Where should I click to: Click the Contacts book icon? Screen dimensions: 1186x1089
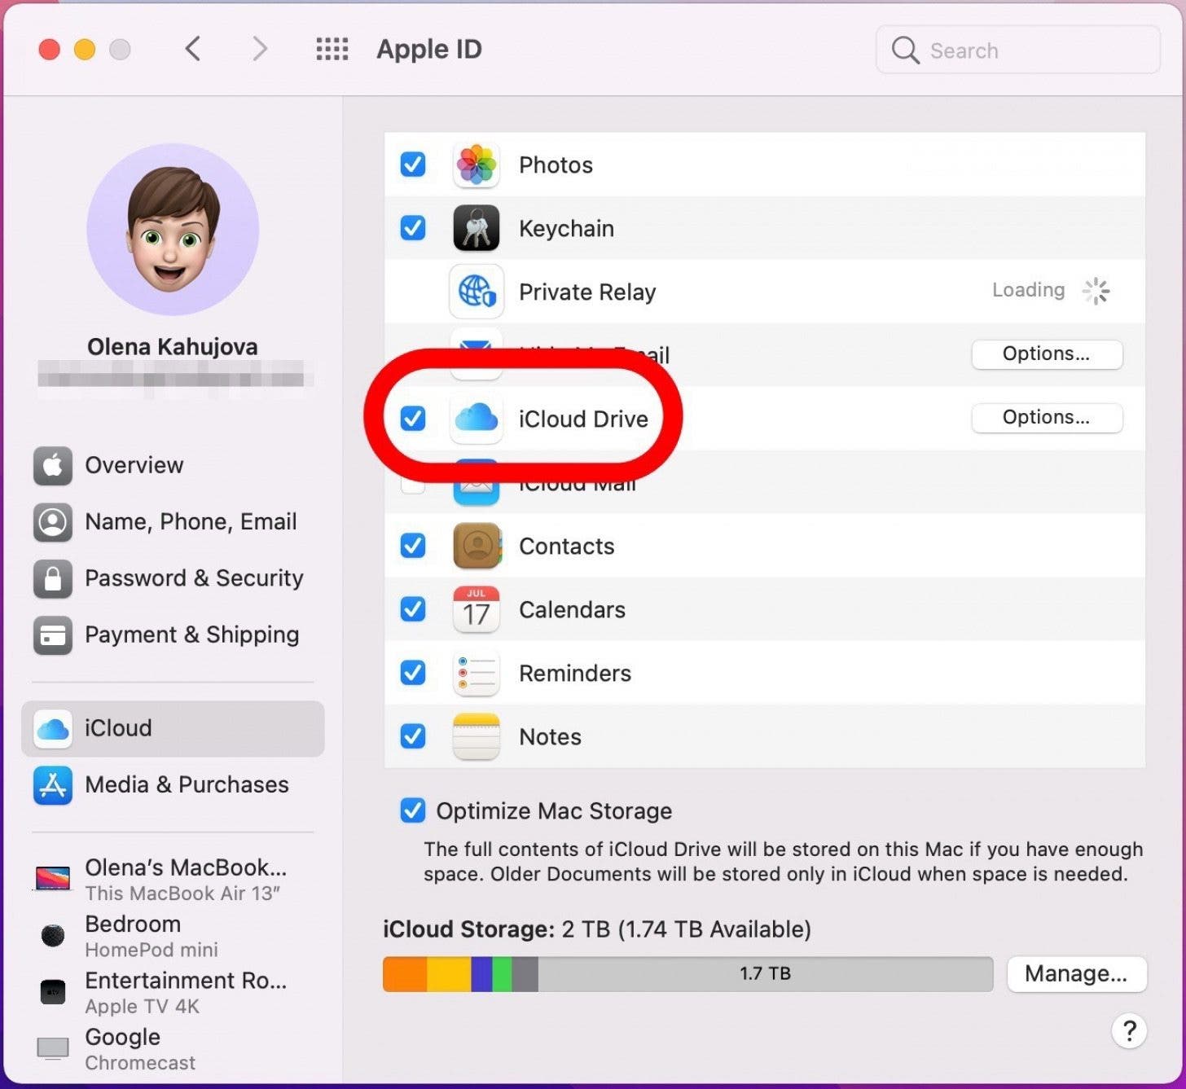[476, 546]
